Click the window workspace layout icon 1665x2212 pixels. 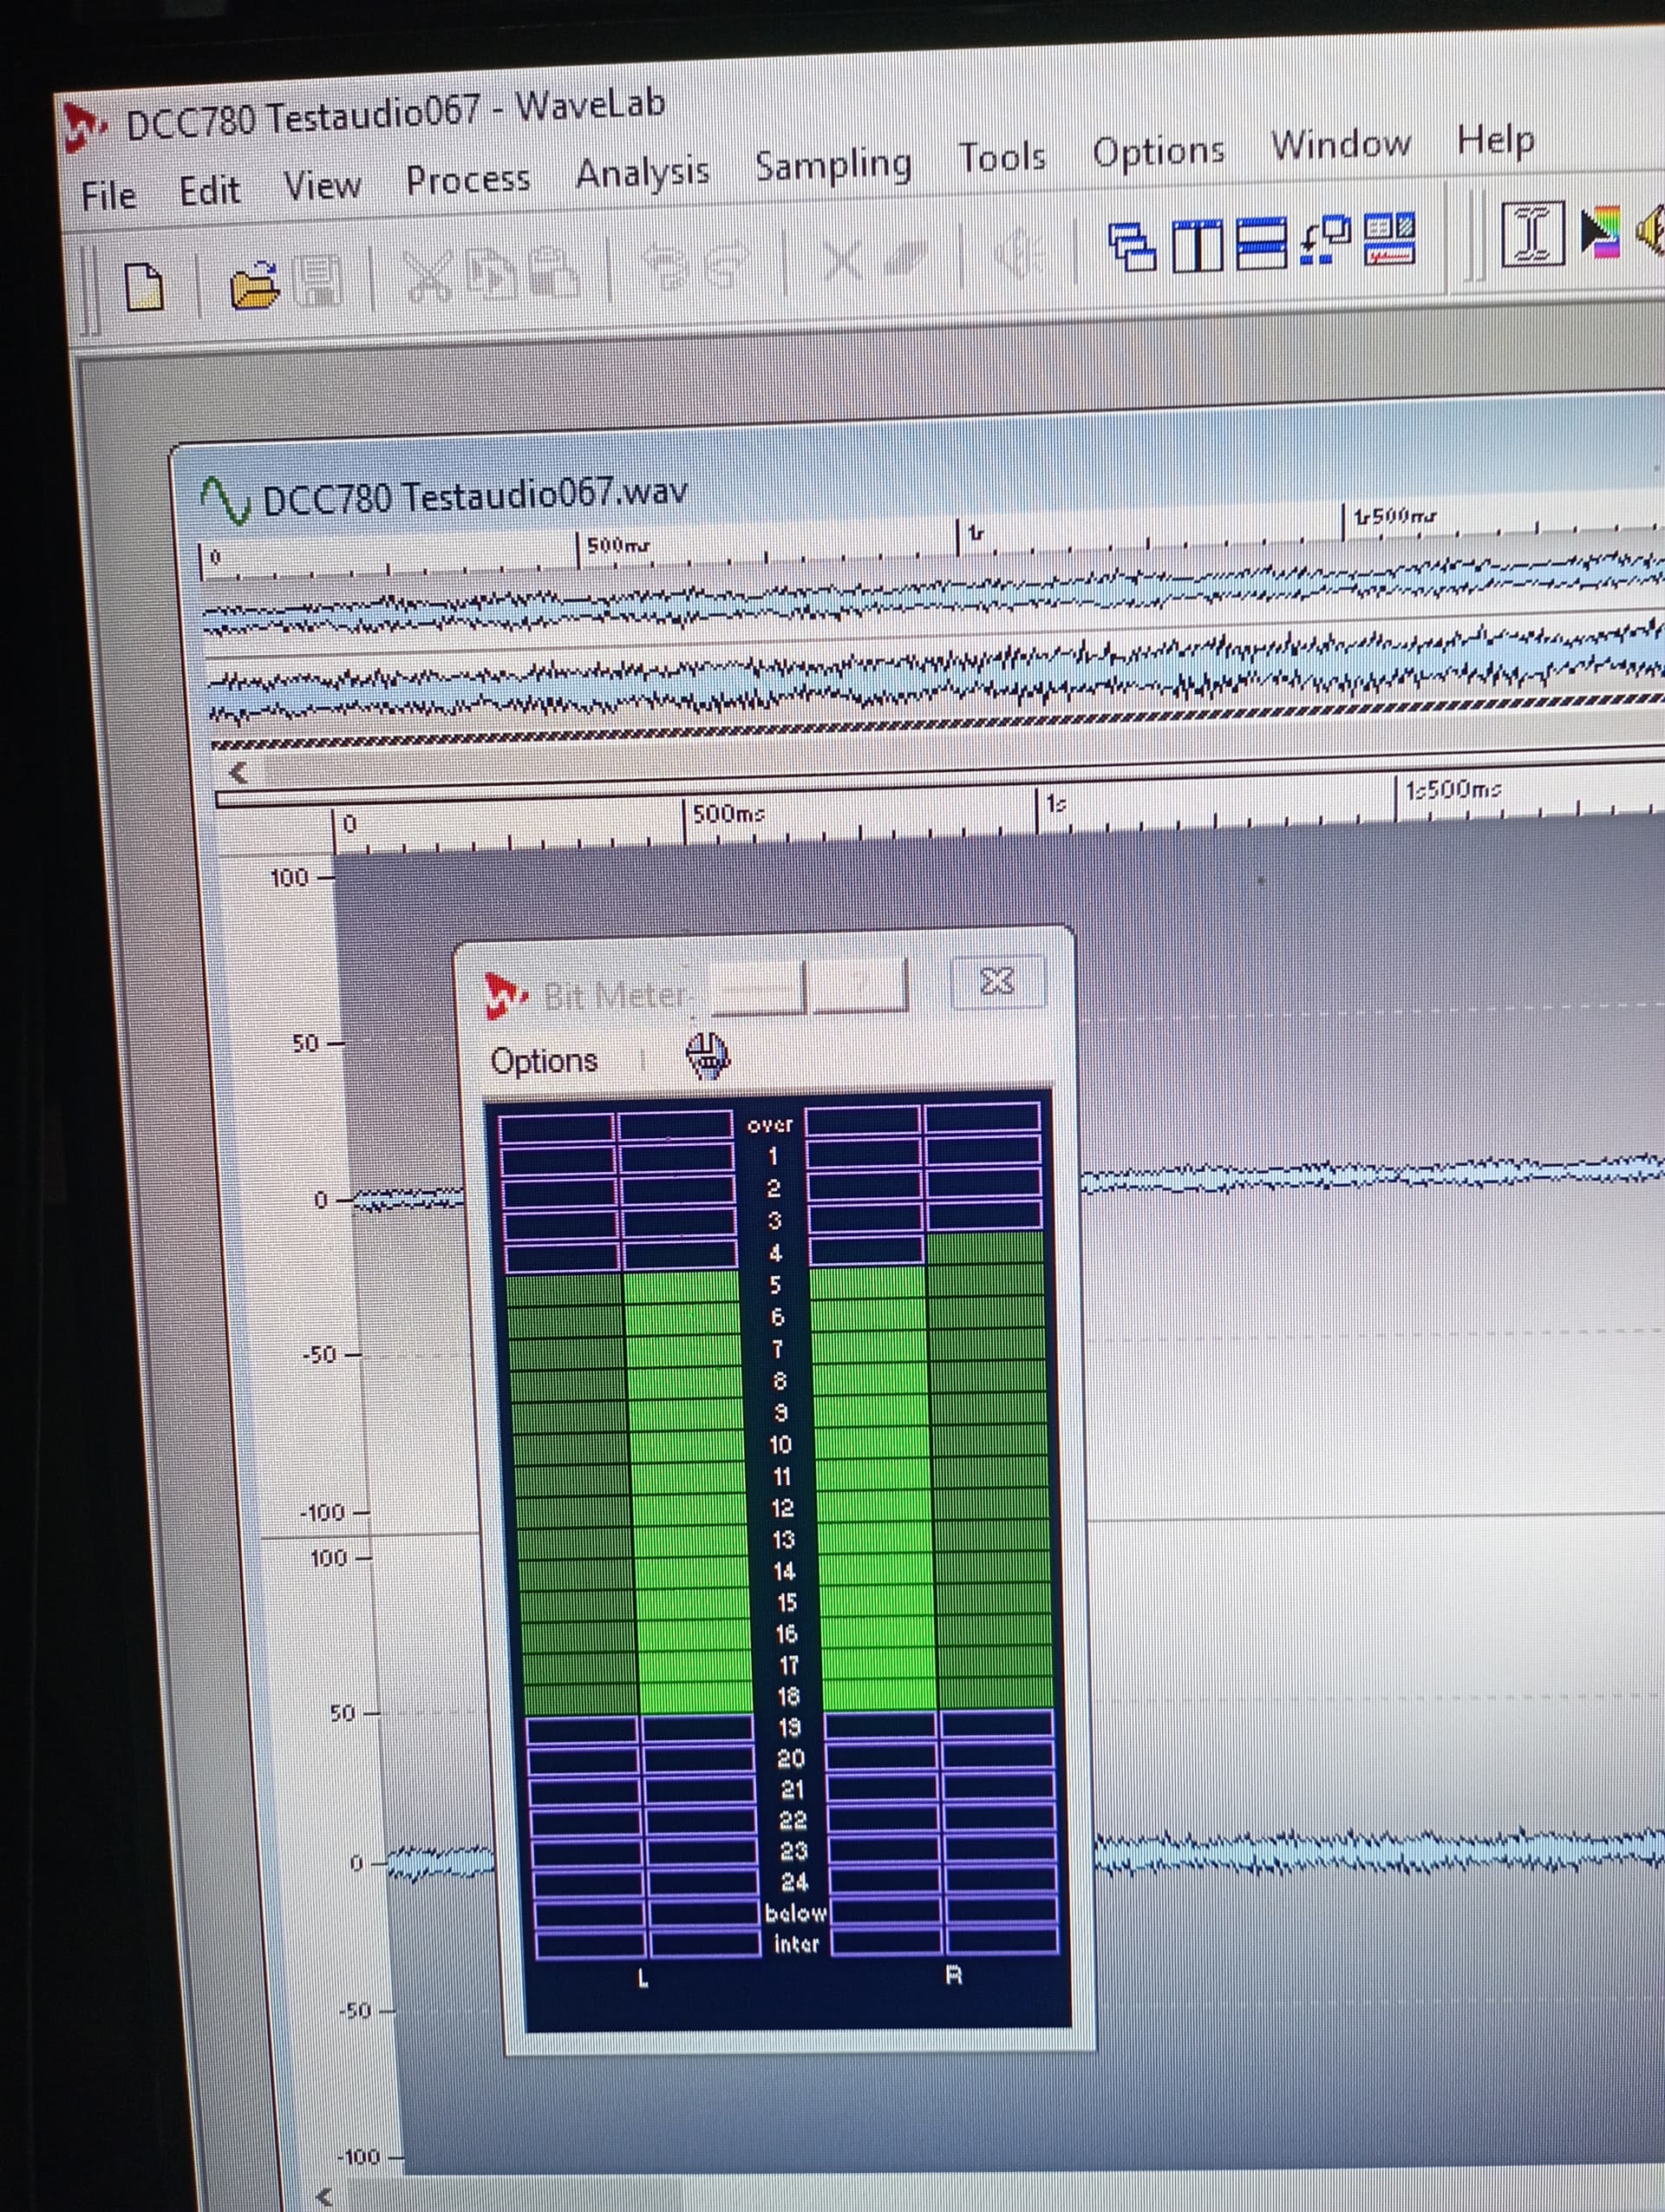tap(1389, 239)
